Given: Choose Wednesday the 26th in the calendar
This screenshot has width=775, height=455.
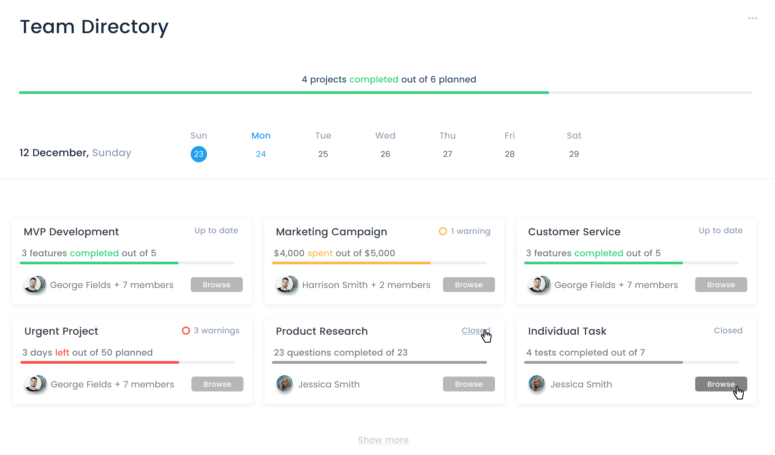Looking at the screenshot, I should tap(385, 154).
